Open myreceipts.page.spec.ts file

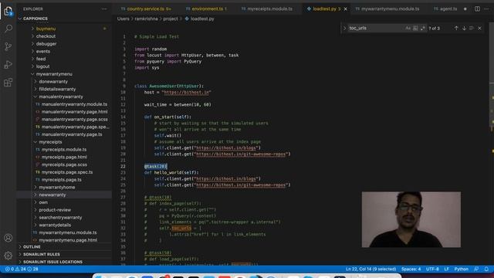tap(67, 172)
